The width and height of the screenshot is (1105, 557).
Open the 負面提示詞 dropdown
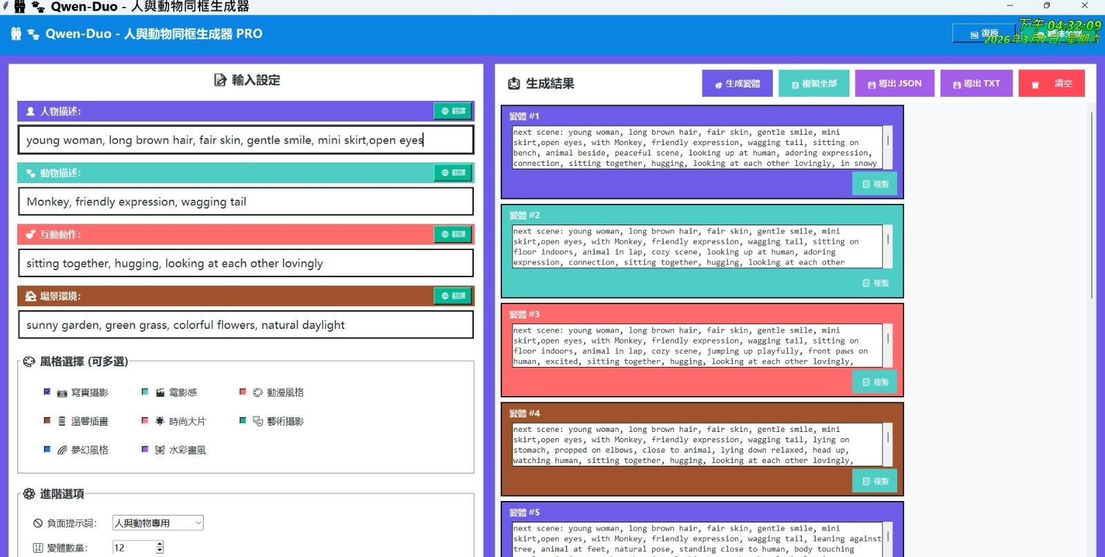pos(157,523)
